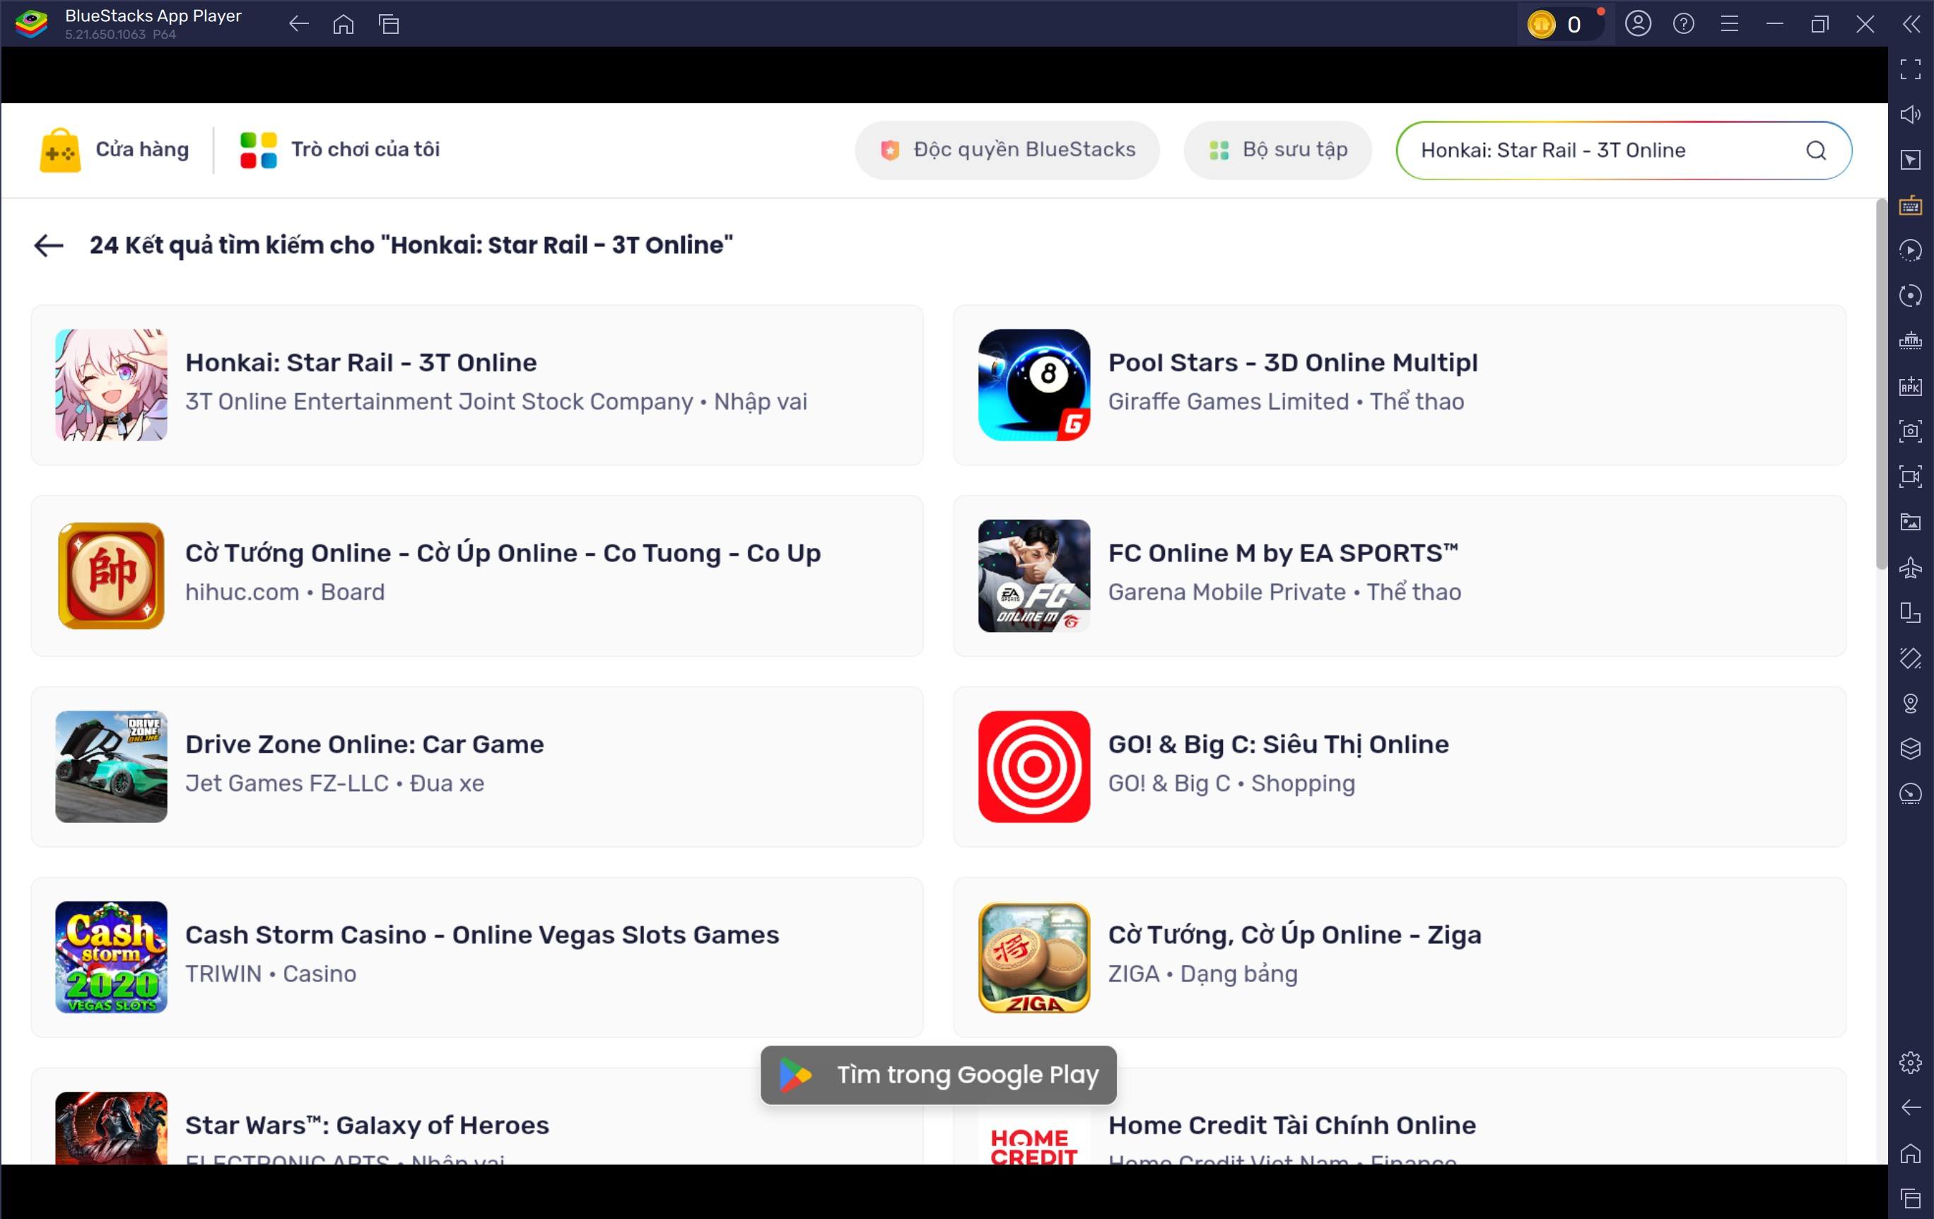
Task: Open Cờ Tướng Online - Cờ Úp Online result
Action: [x=477, y=576]
